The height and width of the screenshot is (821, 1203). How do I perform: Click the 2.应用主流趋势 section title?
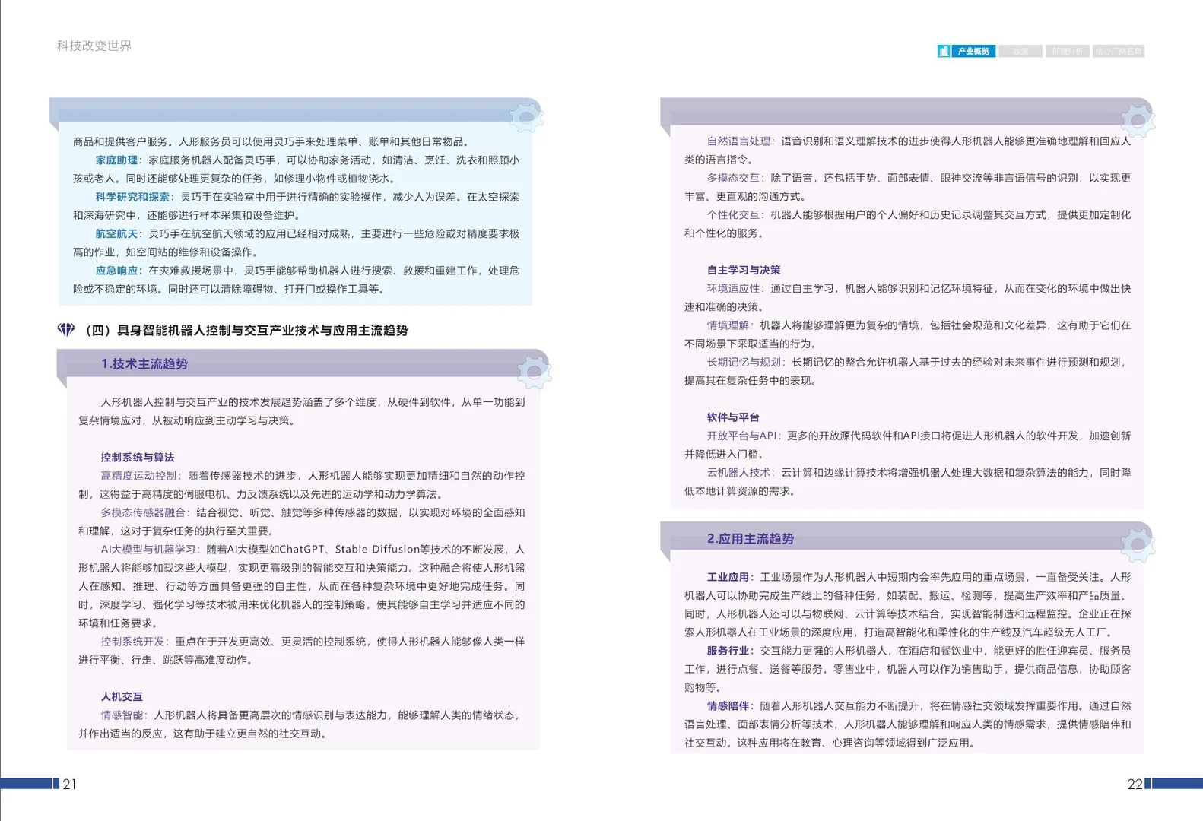click(751, 538)
